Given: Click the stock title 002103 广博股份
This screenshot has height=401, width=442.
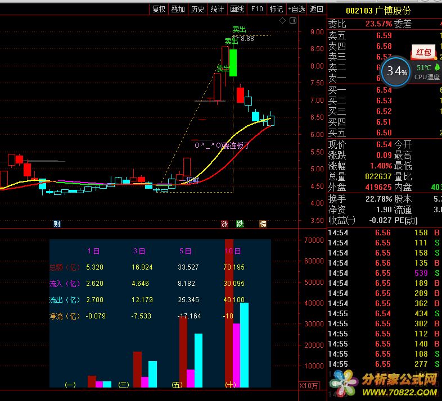Looking at the screenshot, I should (x=378, y=11).
